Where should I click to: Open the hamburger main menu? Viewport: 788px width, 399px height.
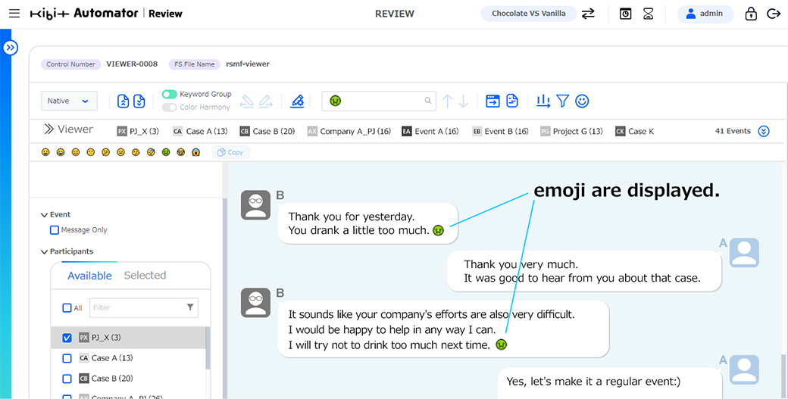point(14,13)
